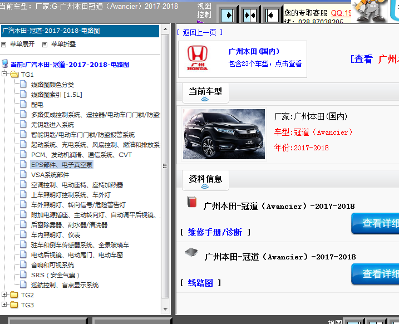
Task: Click the black Avancier car thumbnail
Action: (x=224, y=134)
